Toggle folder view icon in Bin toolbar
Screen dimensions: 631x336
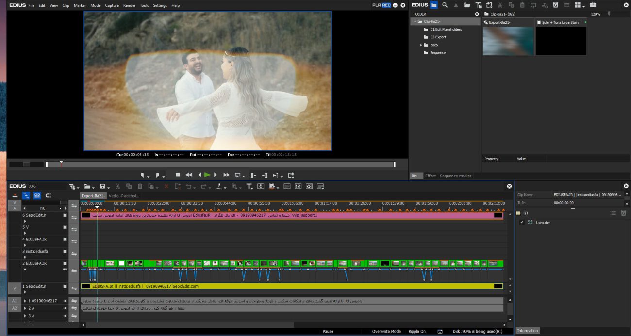click(x=433, y=5)
